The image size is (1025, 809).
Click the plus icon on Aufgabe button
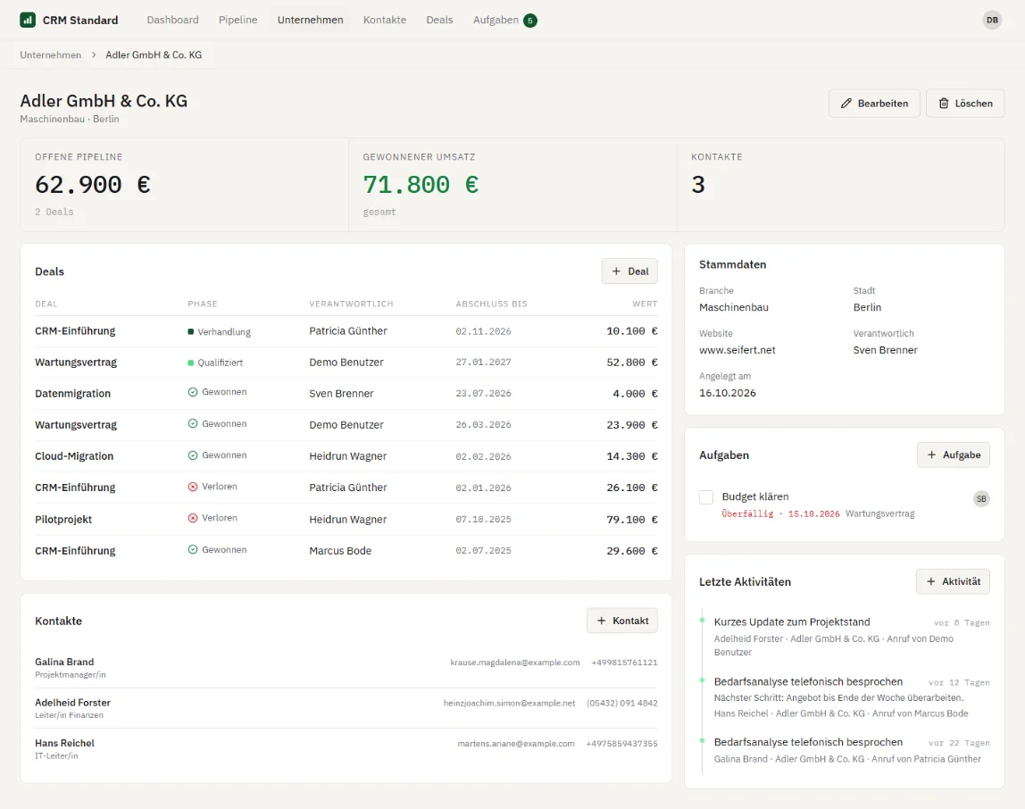pos(931,455)
